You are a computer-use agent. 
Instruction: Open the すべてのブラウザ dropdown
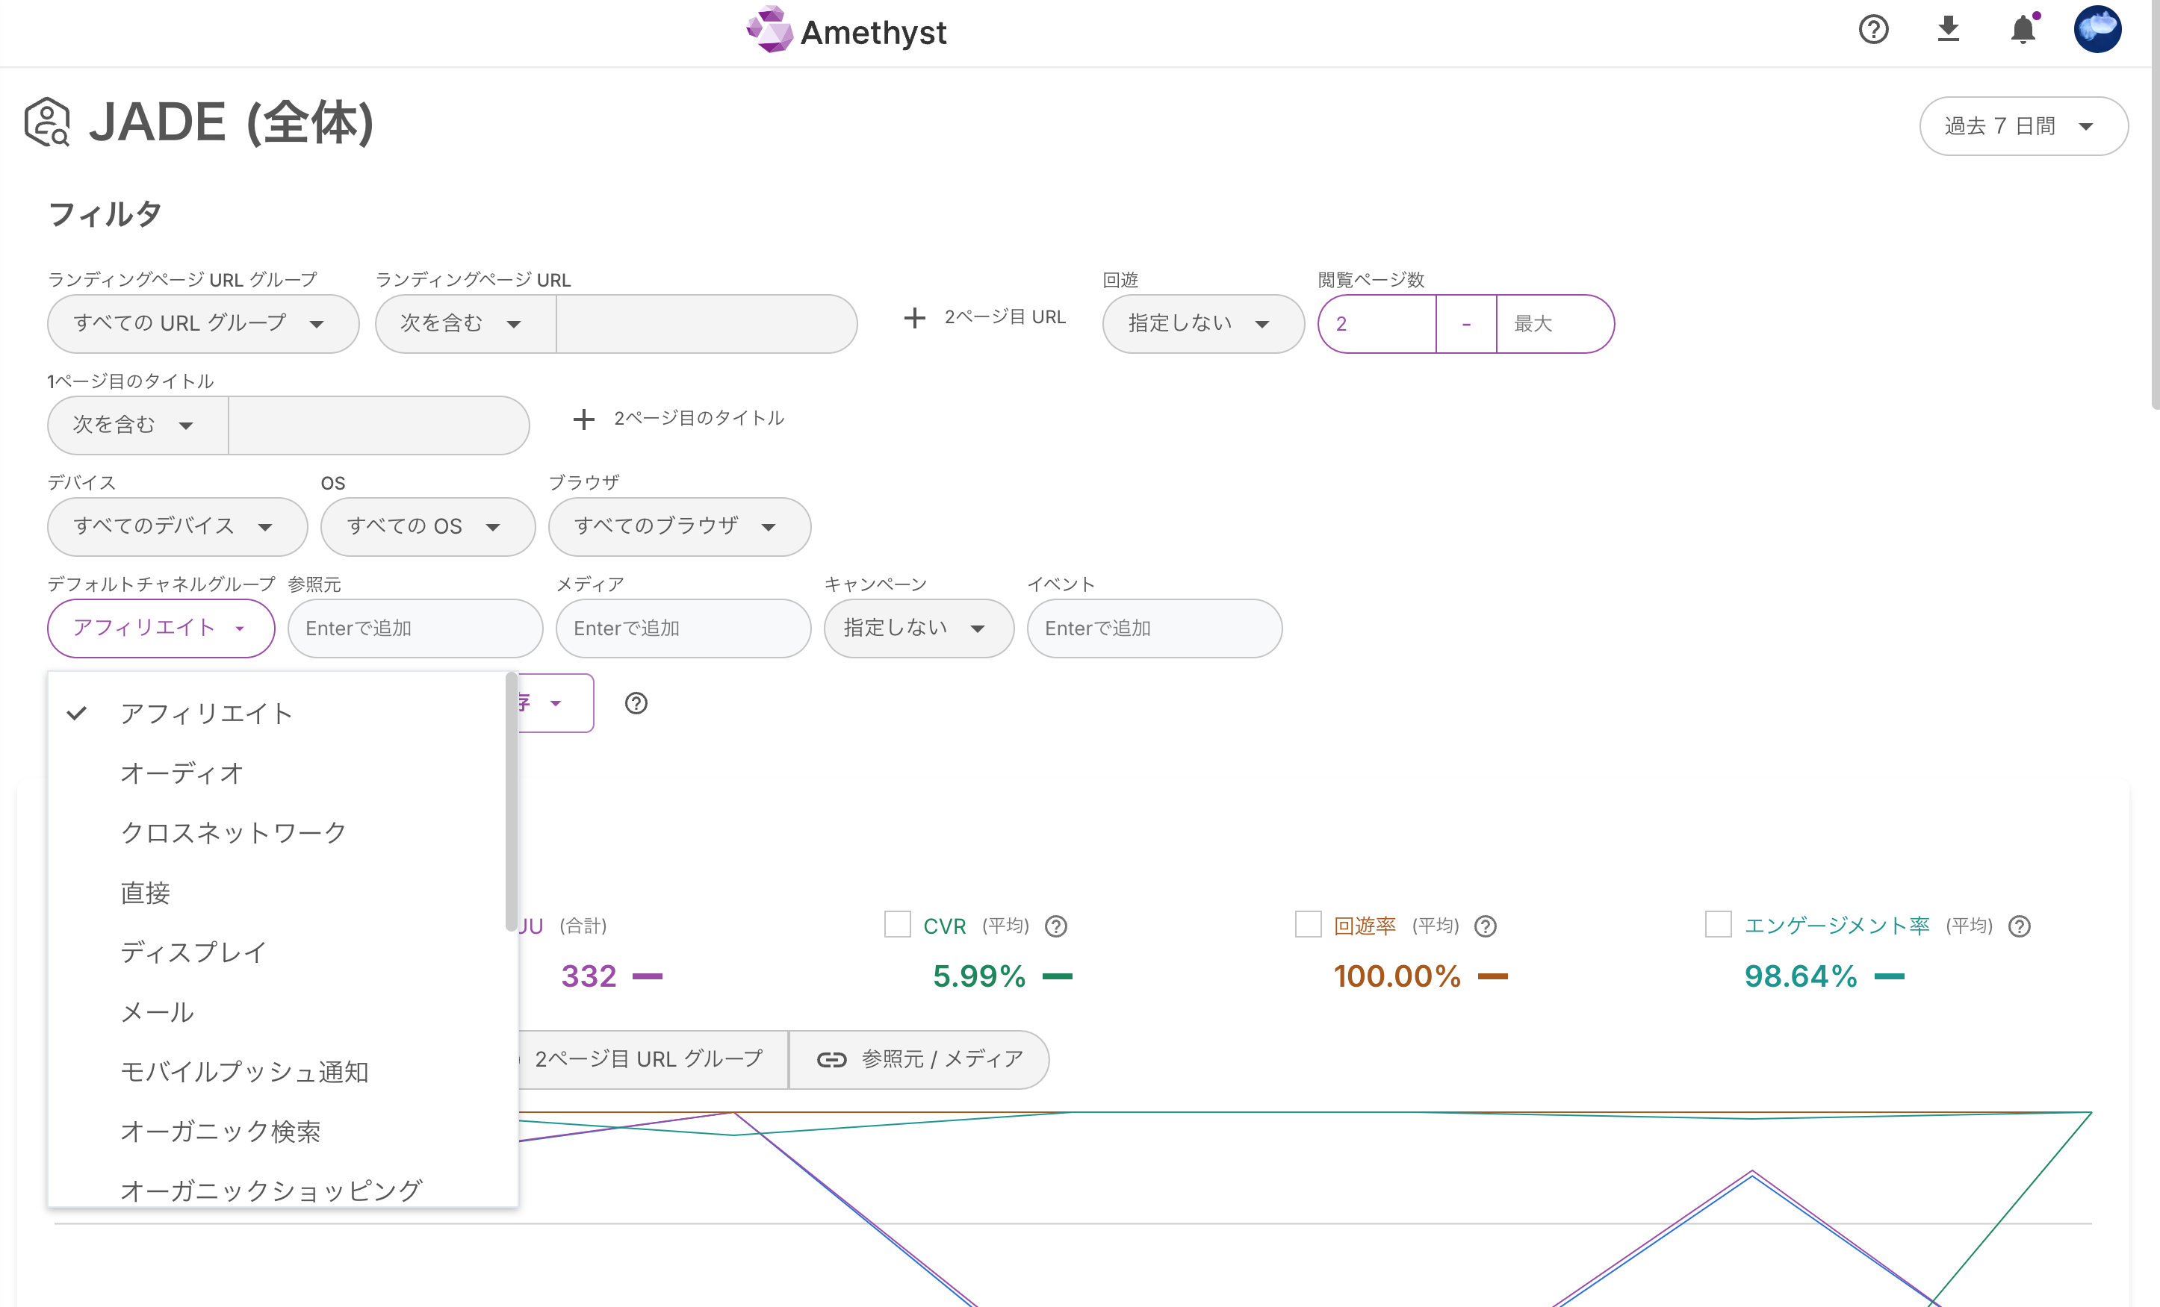[x=678, y=526]
